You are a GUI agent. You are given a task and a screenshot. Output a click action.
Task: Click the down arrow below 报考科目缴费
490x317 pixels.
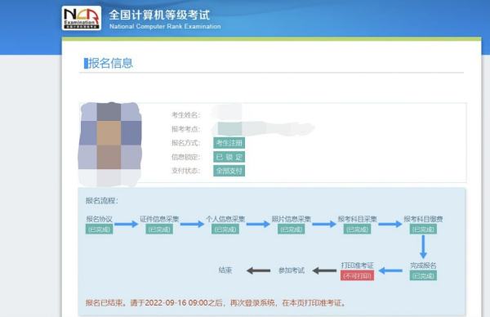click(x=423, y=247)
